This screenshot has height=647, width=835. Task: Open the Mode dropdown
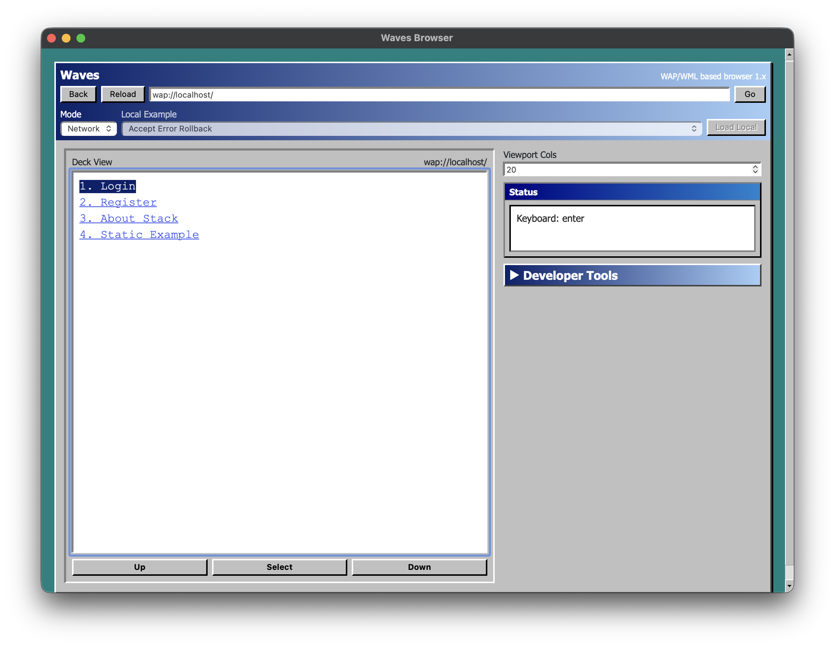tap(88, 129)
